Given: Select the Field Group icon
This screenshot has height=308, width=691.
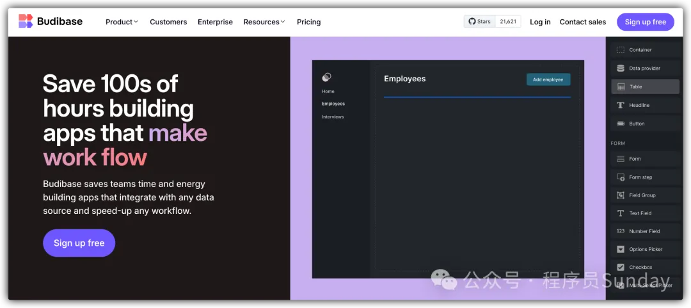Looking at the screenshot, I should (620, 195).
